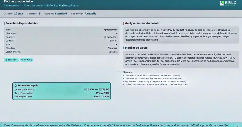Click the SdB row label
This screenshot has height=127, width=242.
click(8, 44)
